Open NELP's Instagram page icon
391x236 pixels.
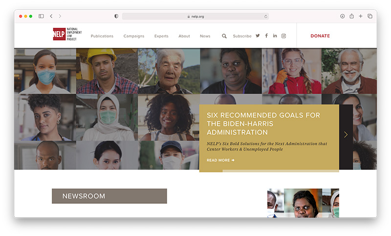click(x=283, y=36)
